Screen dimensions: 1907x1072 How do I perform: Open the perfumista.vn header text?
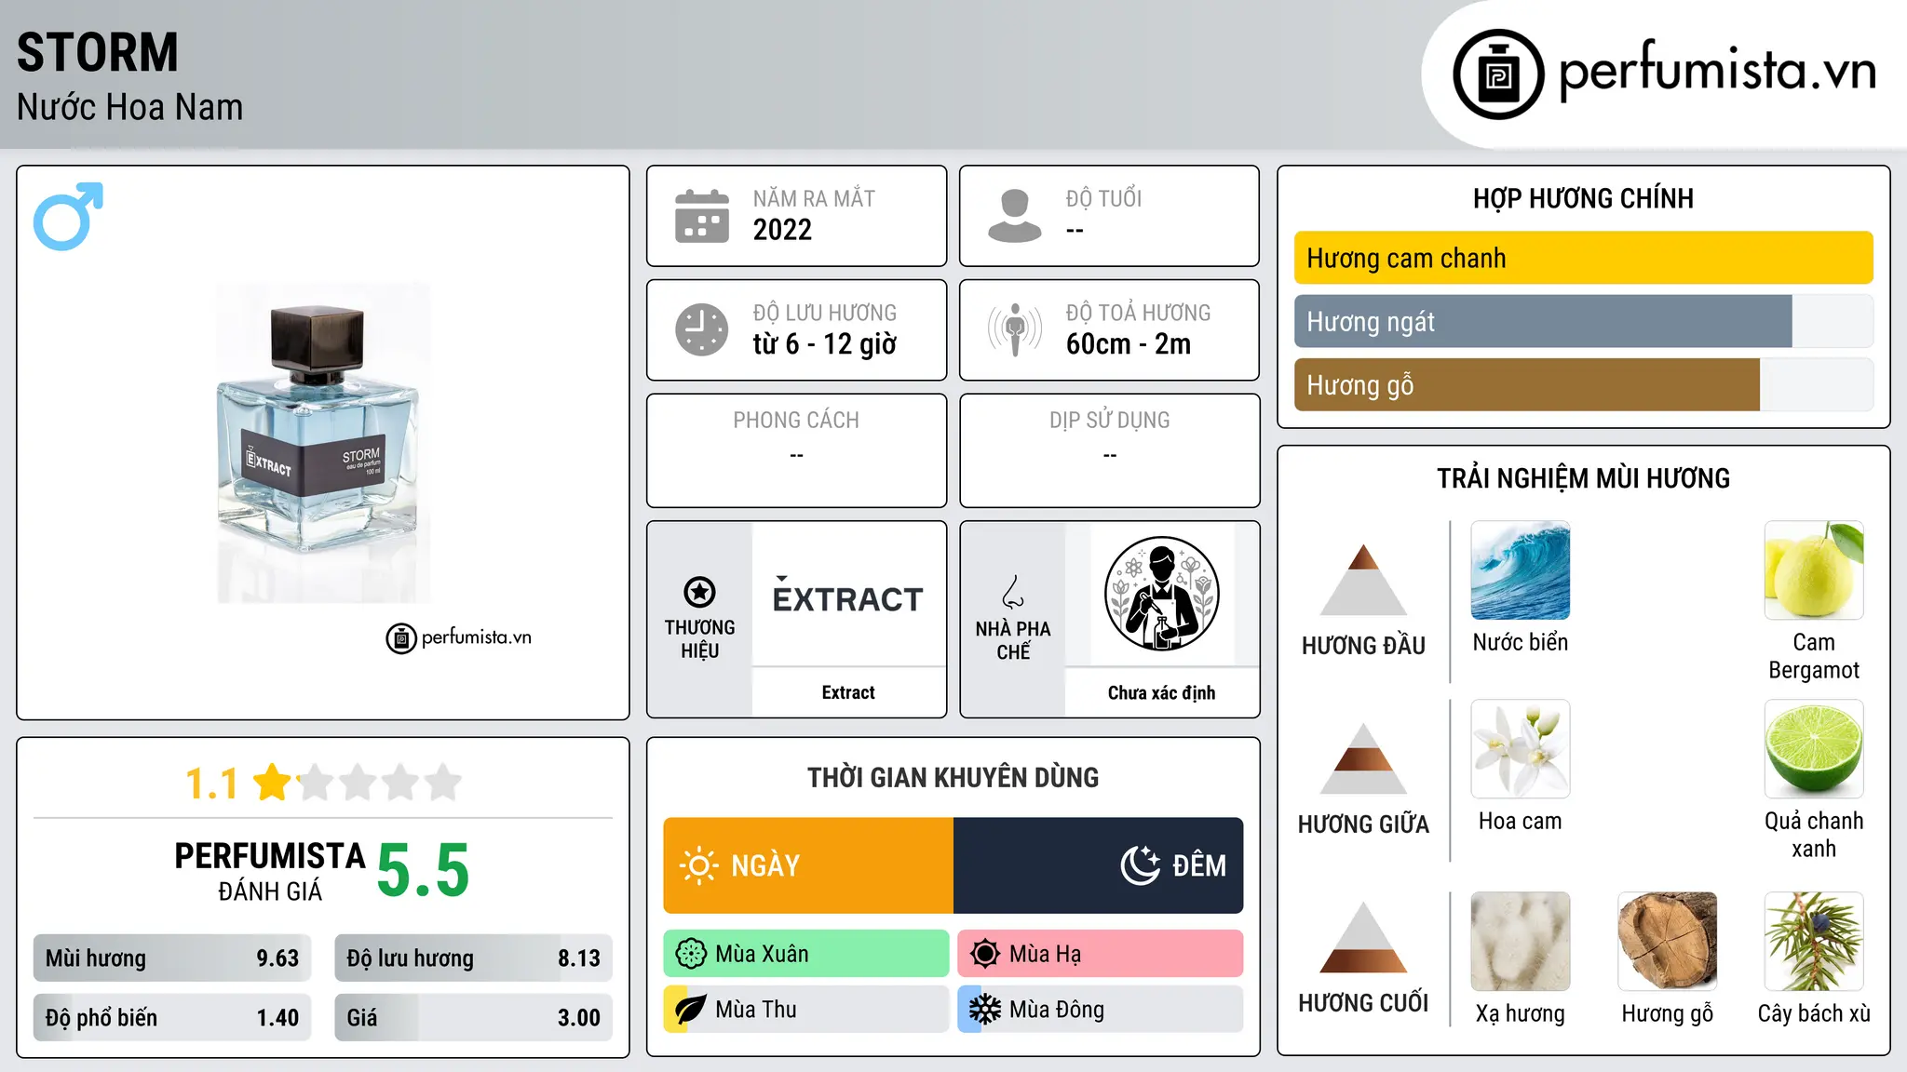pyautogui.click(x=1717, y=71)
